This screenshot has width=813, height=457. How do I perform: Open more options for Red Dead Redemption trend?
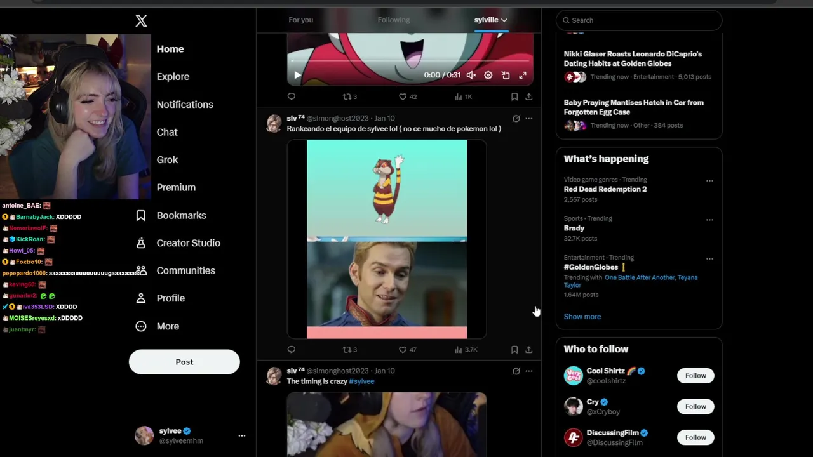[x=709, y=181]
